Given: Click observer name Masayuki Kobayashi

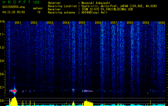Looking at the screenshot, I should point(96,3).
